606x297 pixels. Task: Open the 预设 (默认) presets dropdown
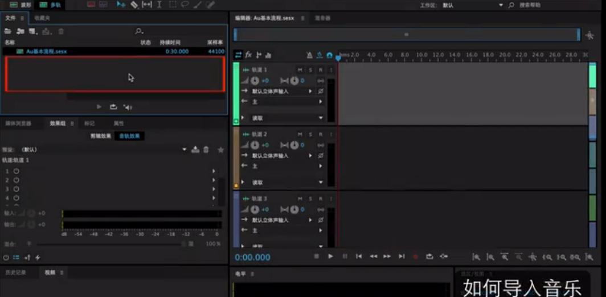[x=184, y=150]
